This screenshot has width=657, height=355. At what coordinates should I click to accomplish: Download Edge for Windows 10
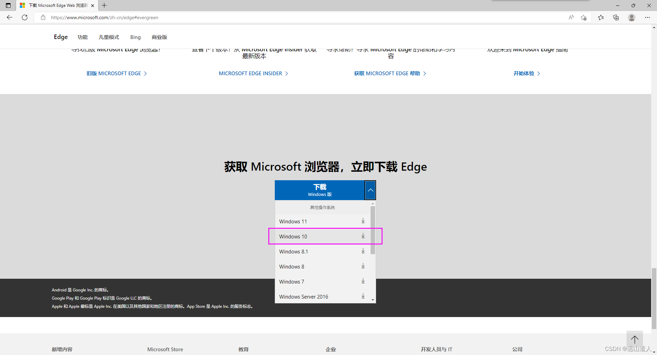click(x=363, y=236)
